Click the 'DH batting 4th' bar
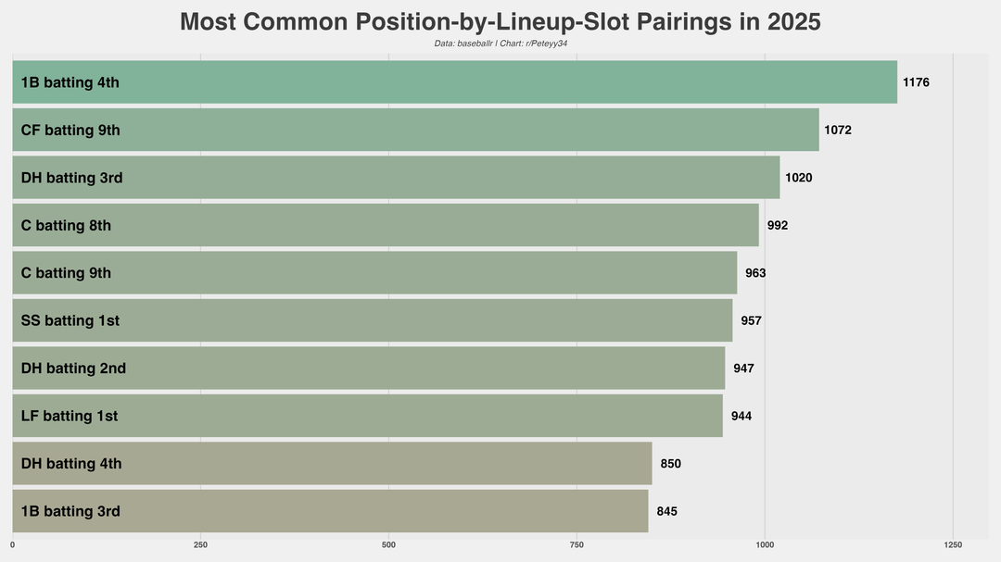Screen dimensions: 1001x562 (332, 464)
